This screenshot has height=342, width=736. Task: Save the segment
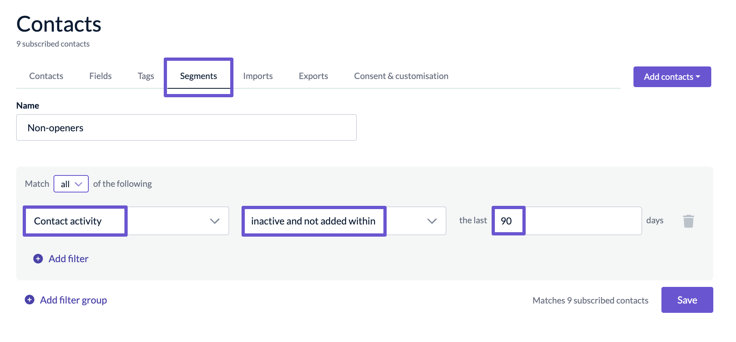(687, 300)
